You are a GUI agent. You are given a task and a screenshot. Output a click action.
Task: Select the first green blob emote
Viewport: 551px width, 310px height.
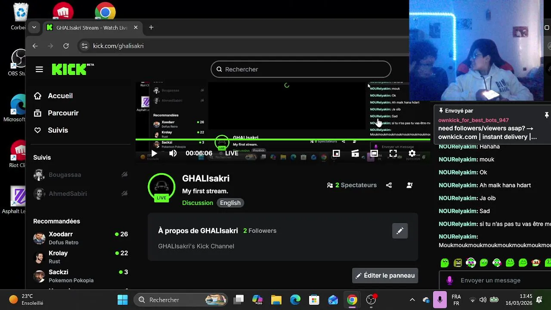click(x=445, y=262)
